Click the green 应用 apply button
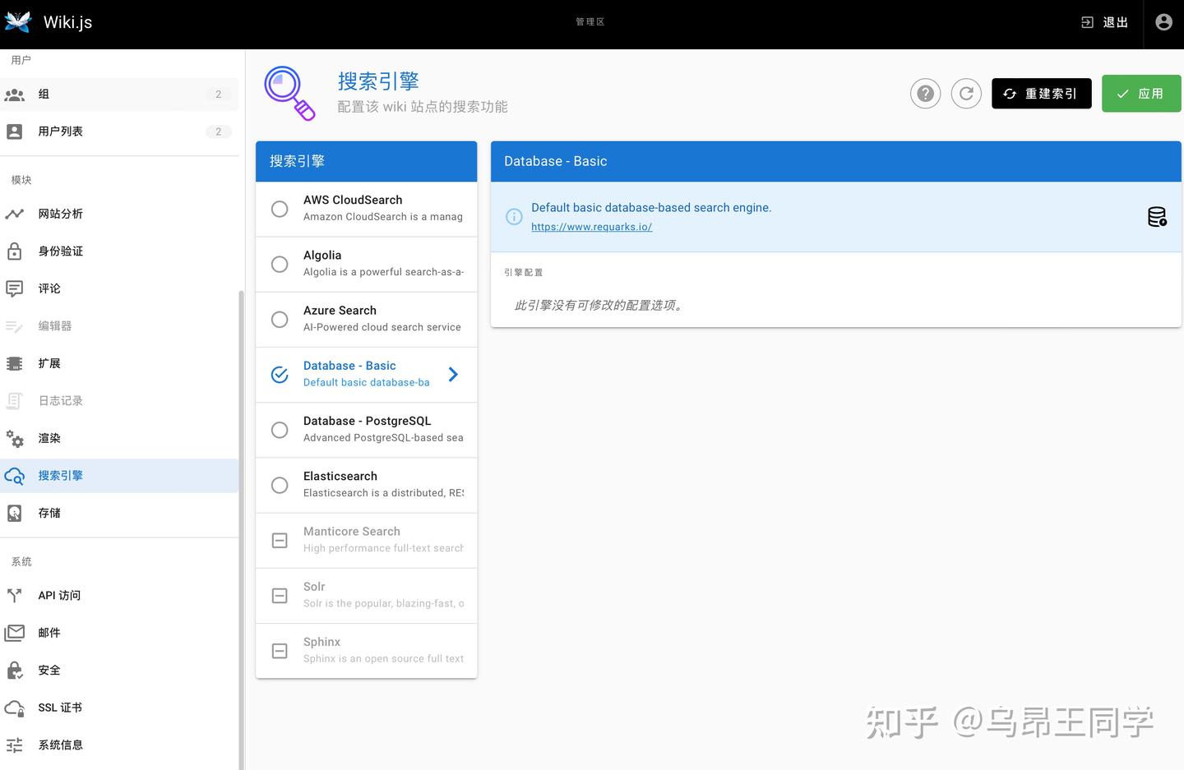The height and width of the screenshot is (770, 1184). [x=1141, y=94]
